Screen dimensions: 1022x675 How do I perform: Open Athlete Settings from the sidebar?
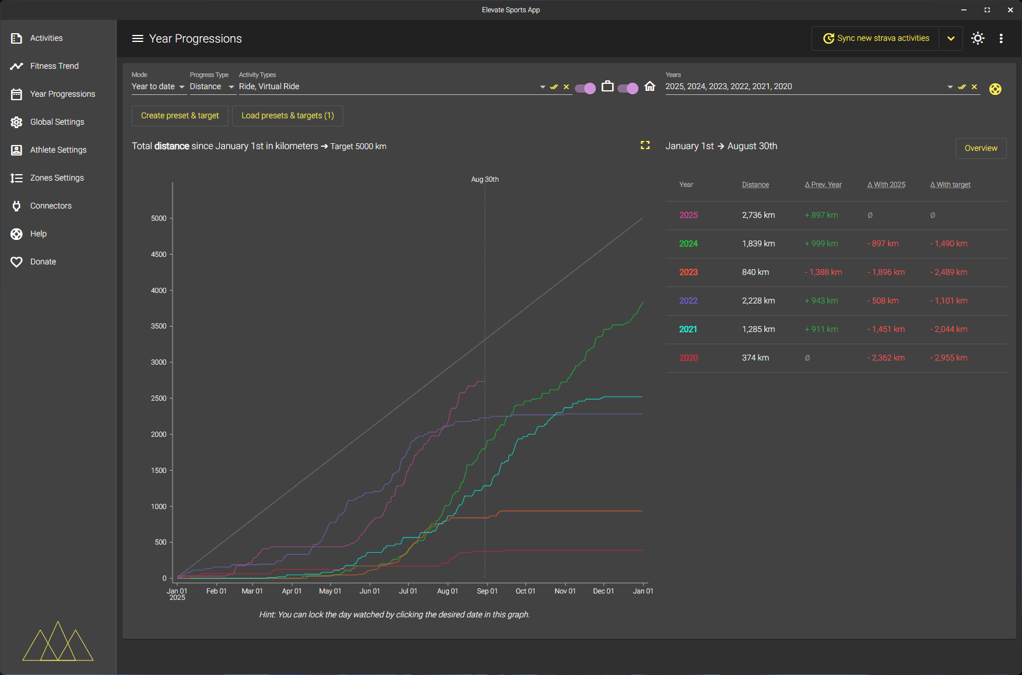pyautogui.click(x=58, y=150)
